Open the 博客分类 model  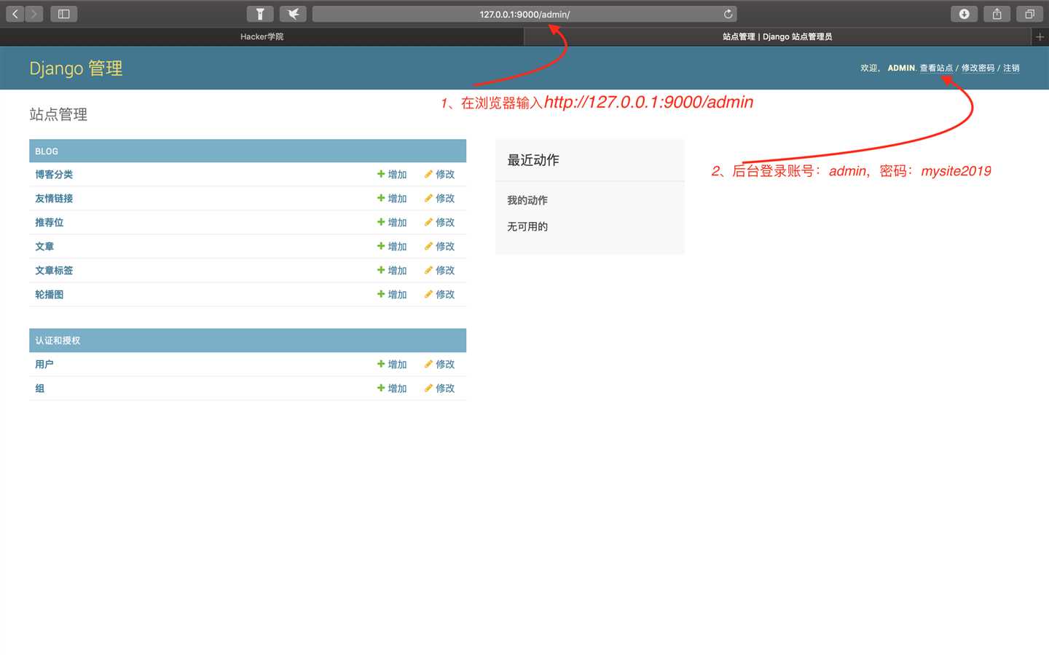(x=54, y=175)
